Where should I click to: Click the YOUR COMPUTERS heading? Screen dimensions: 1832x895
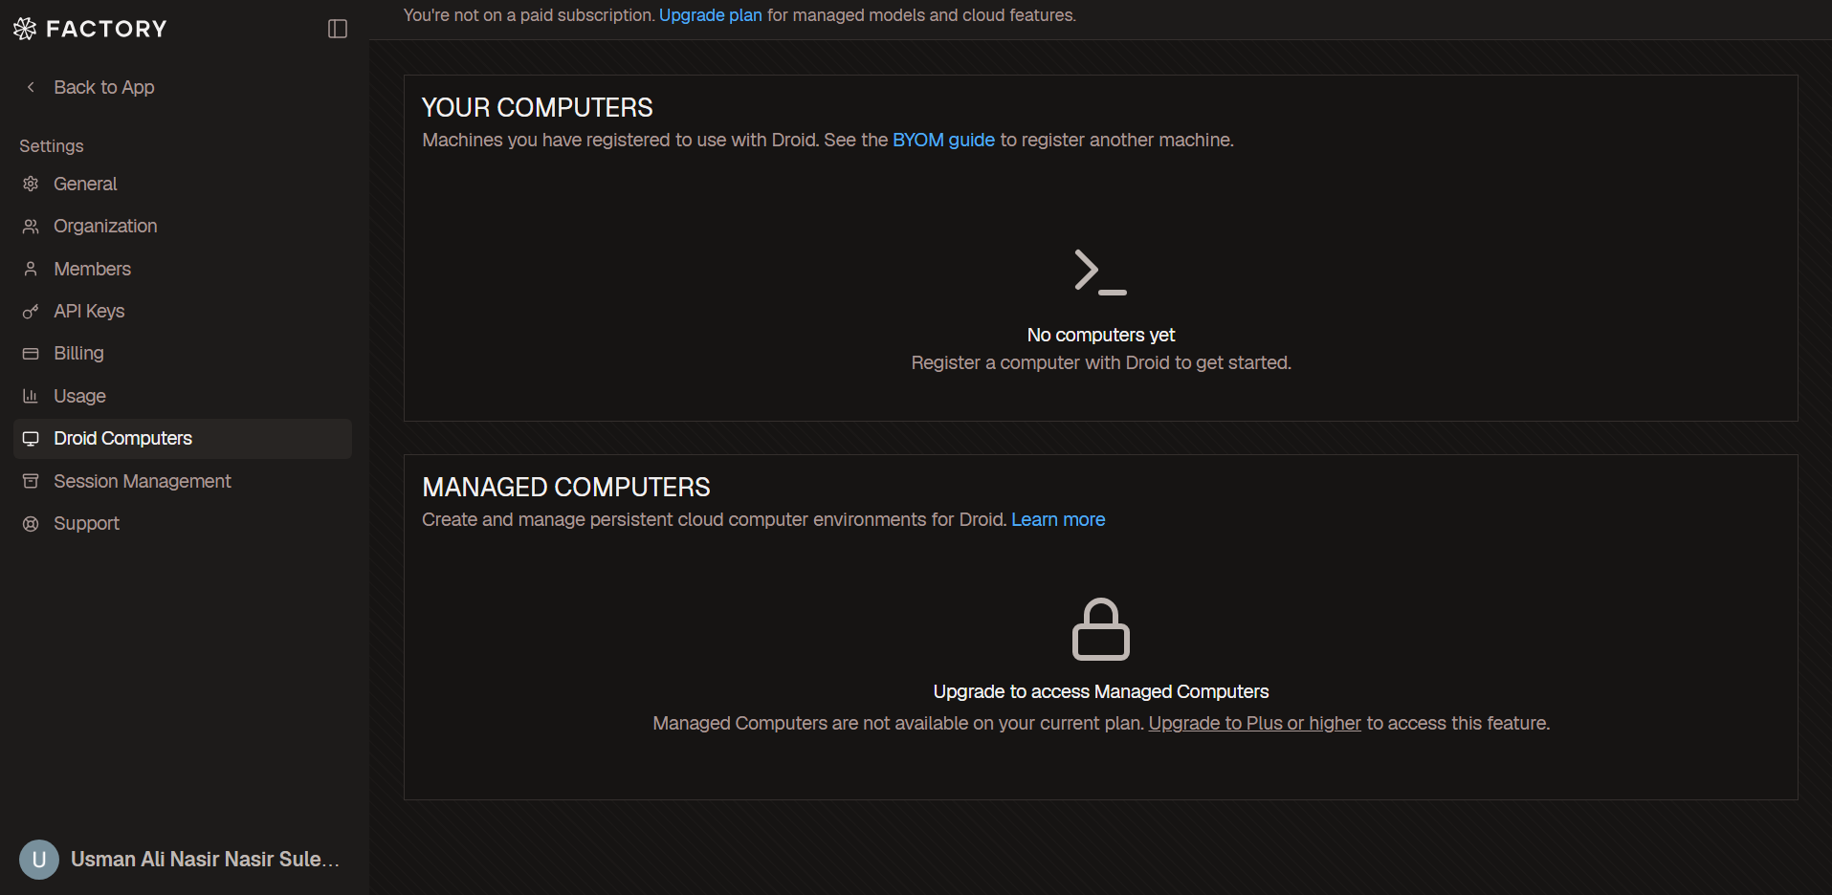point(538,107)
